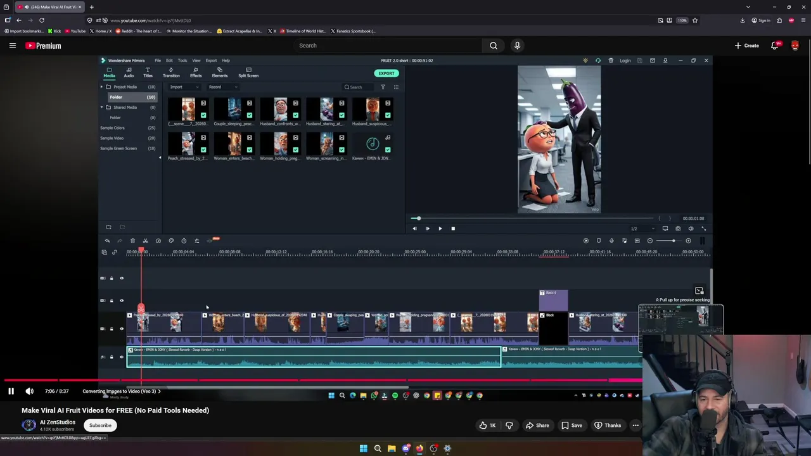811x456 pixels.
Task: Toggle the auto ripple link icon
Action: point(115,252)
